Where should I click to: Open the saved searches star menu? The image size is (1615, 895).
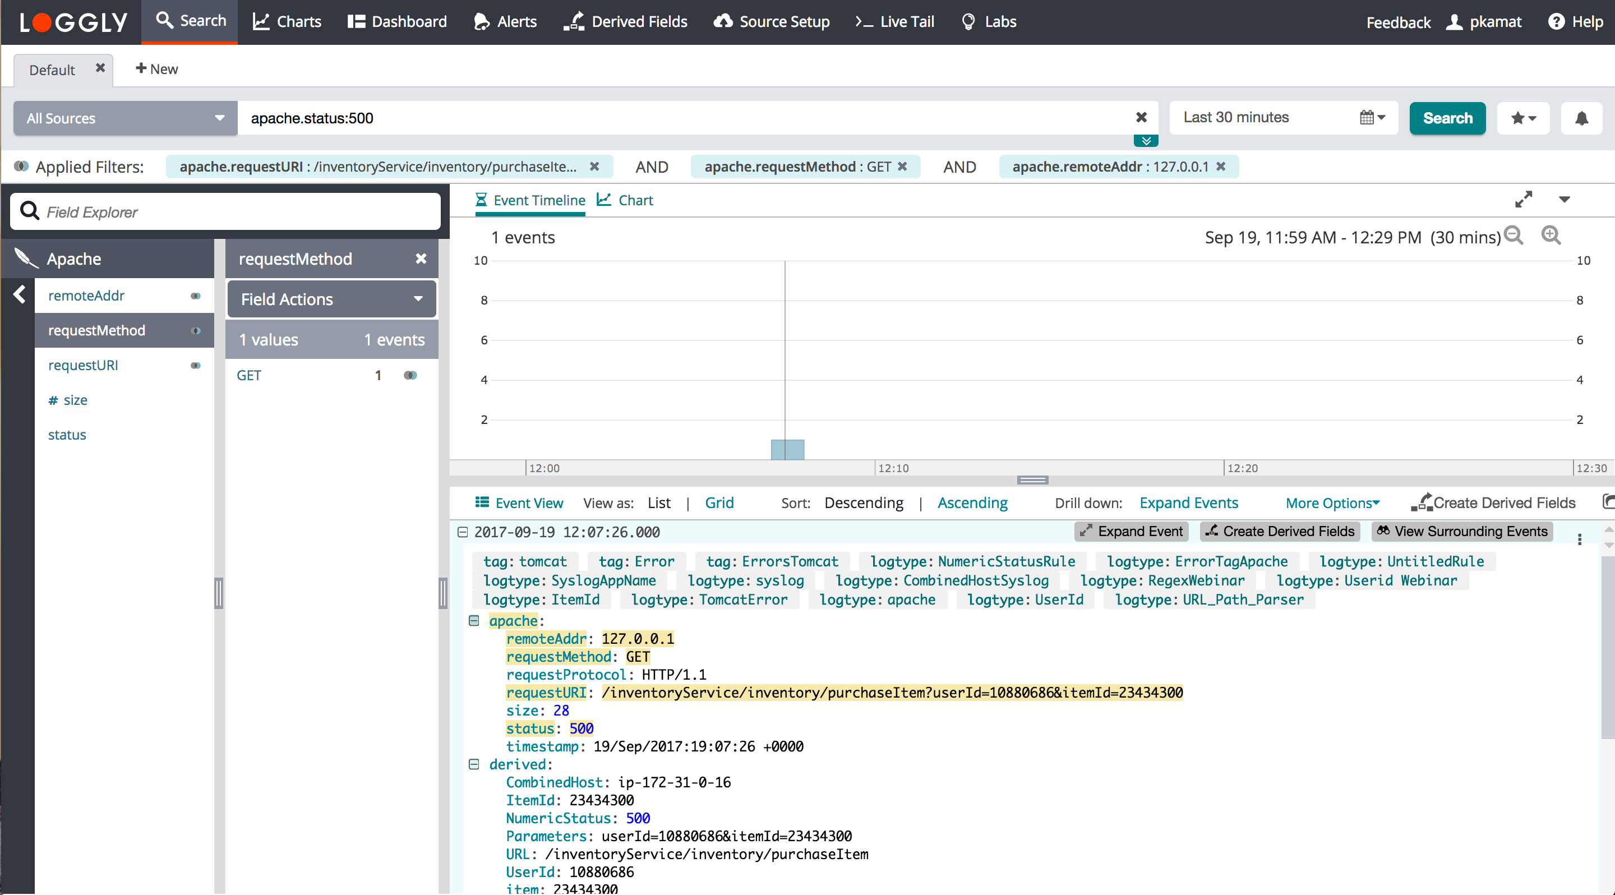coord(1522,118)
